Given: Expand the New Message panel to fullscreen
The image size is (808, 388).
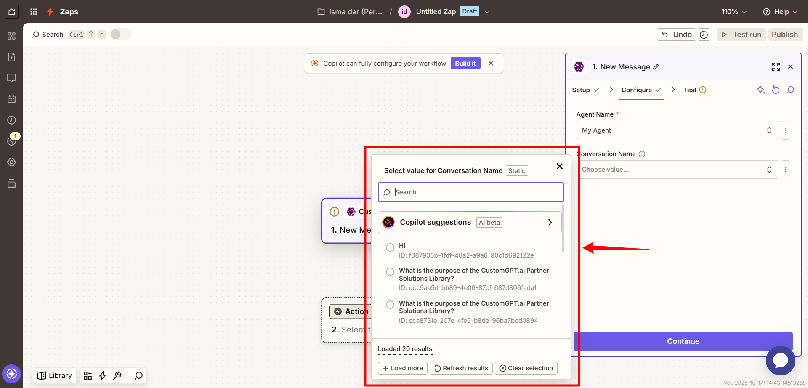Looking at the screenshot, I should 776,66.
